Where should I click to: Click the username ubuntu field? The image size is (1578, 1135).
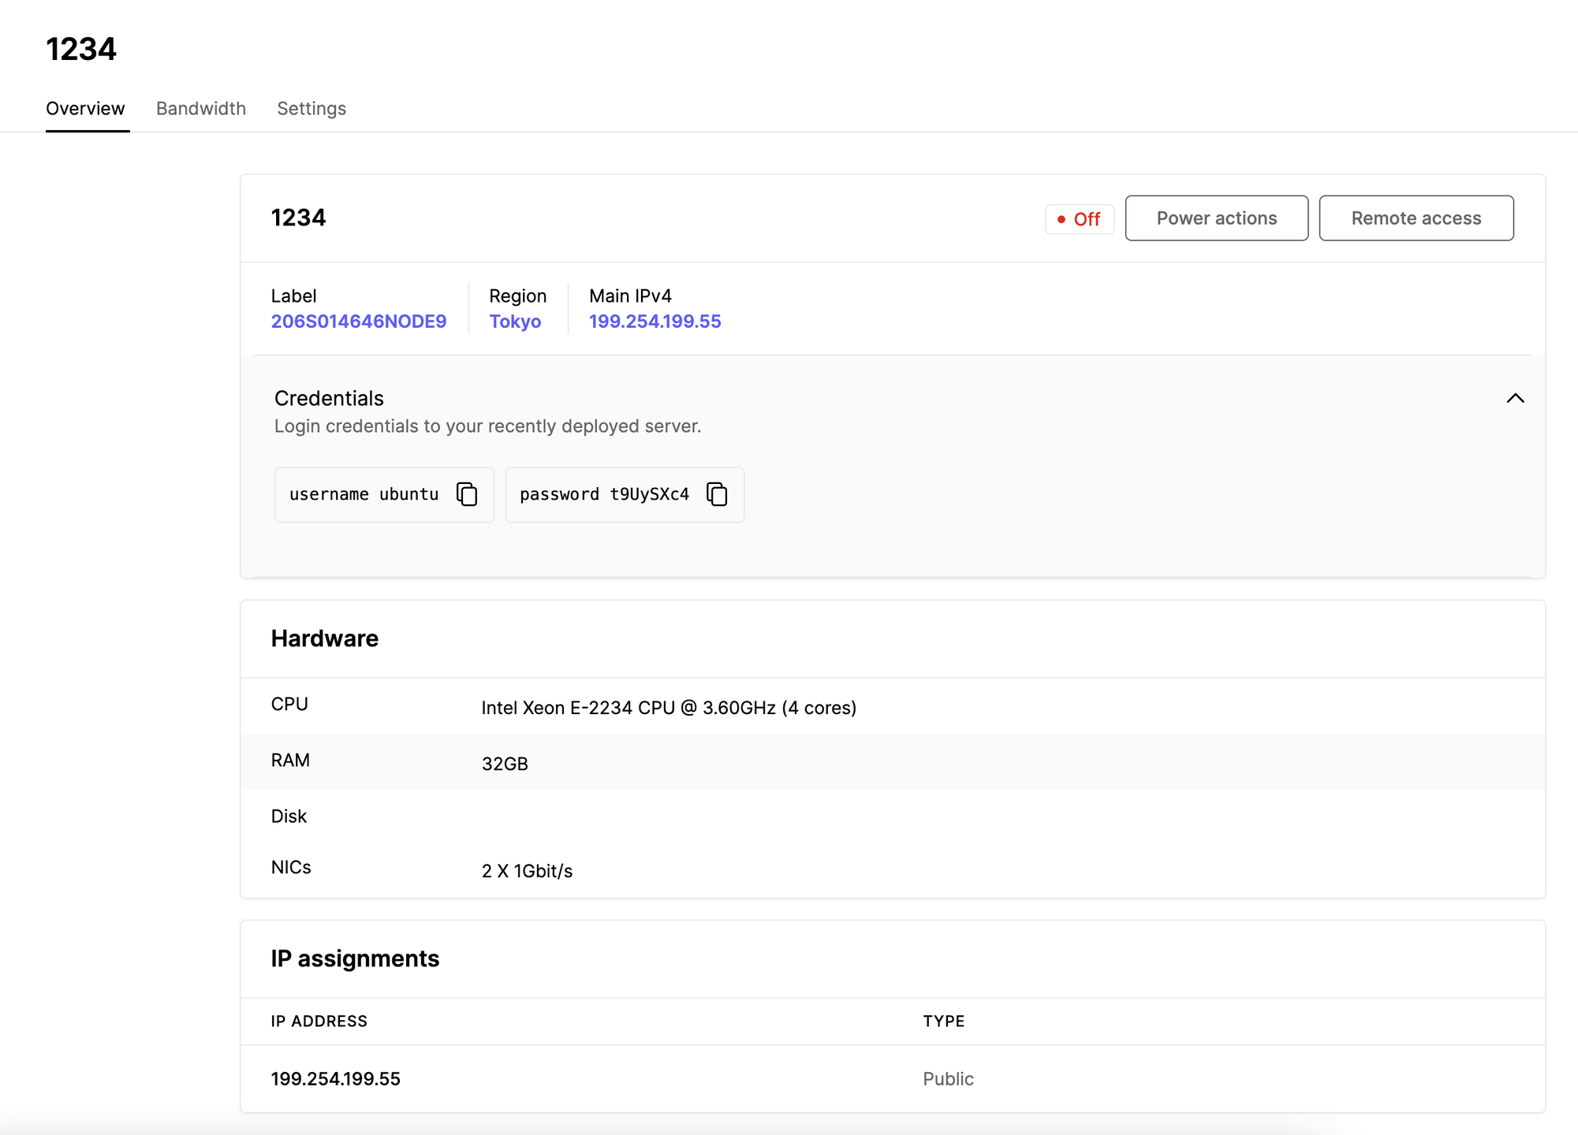coord(364,494)
